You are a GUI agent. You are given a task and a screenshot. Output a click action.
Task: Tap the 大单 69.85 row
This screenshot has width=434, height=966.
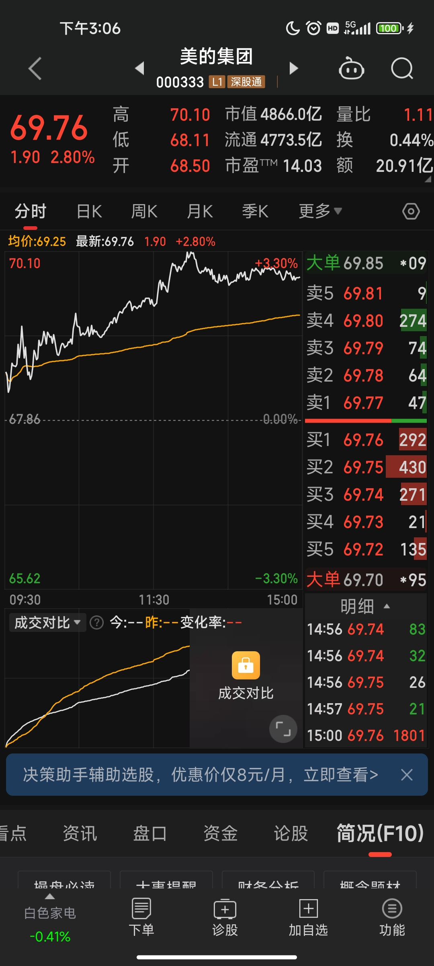tap(366, 263)
